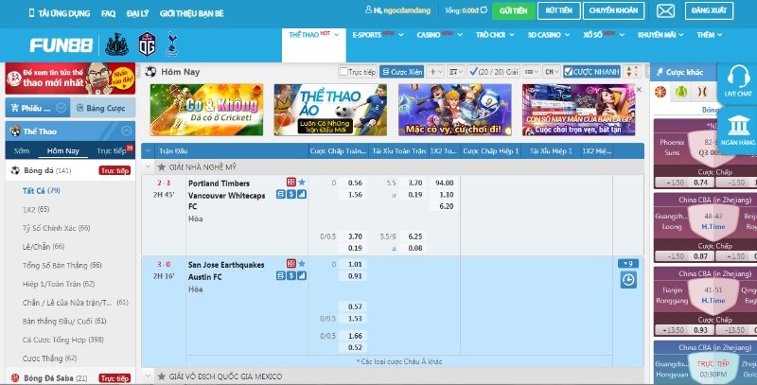Click the Tottenham Hotspur crest icon
757x385 pixels.
(171, 44)
